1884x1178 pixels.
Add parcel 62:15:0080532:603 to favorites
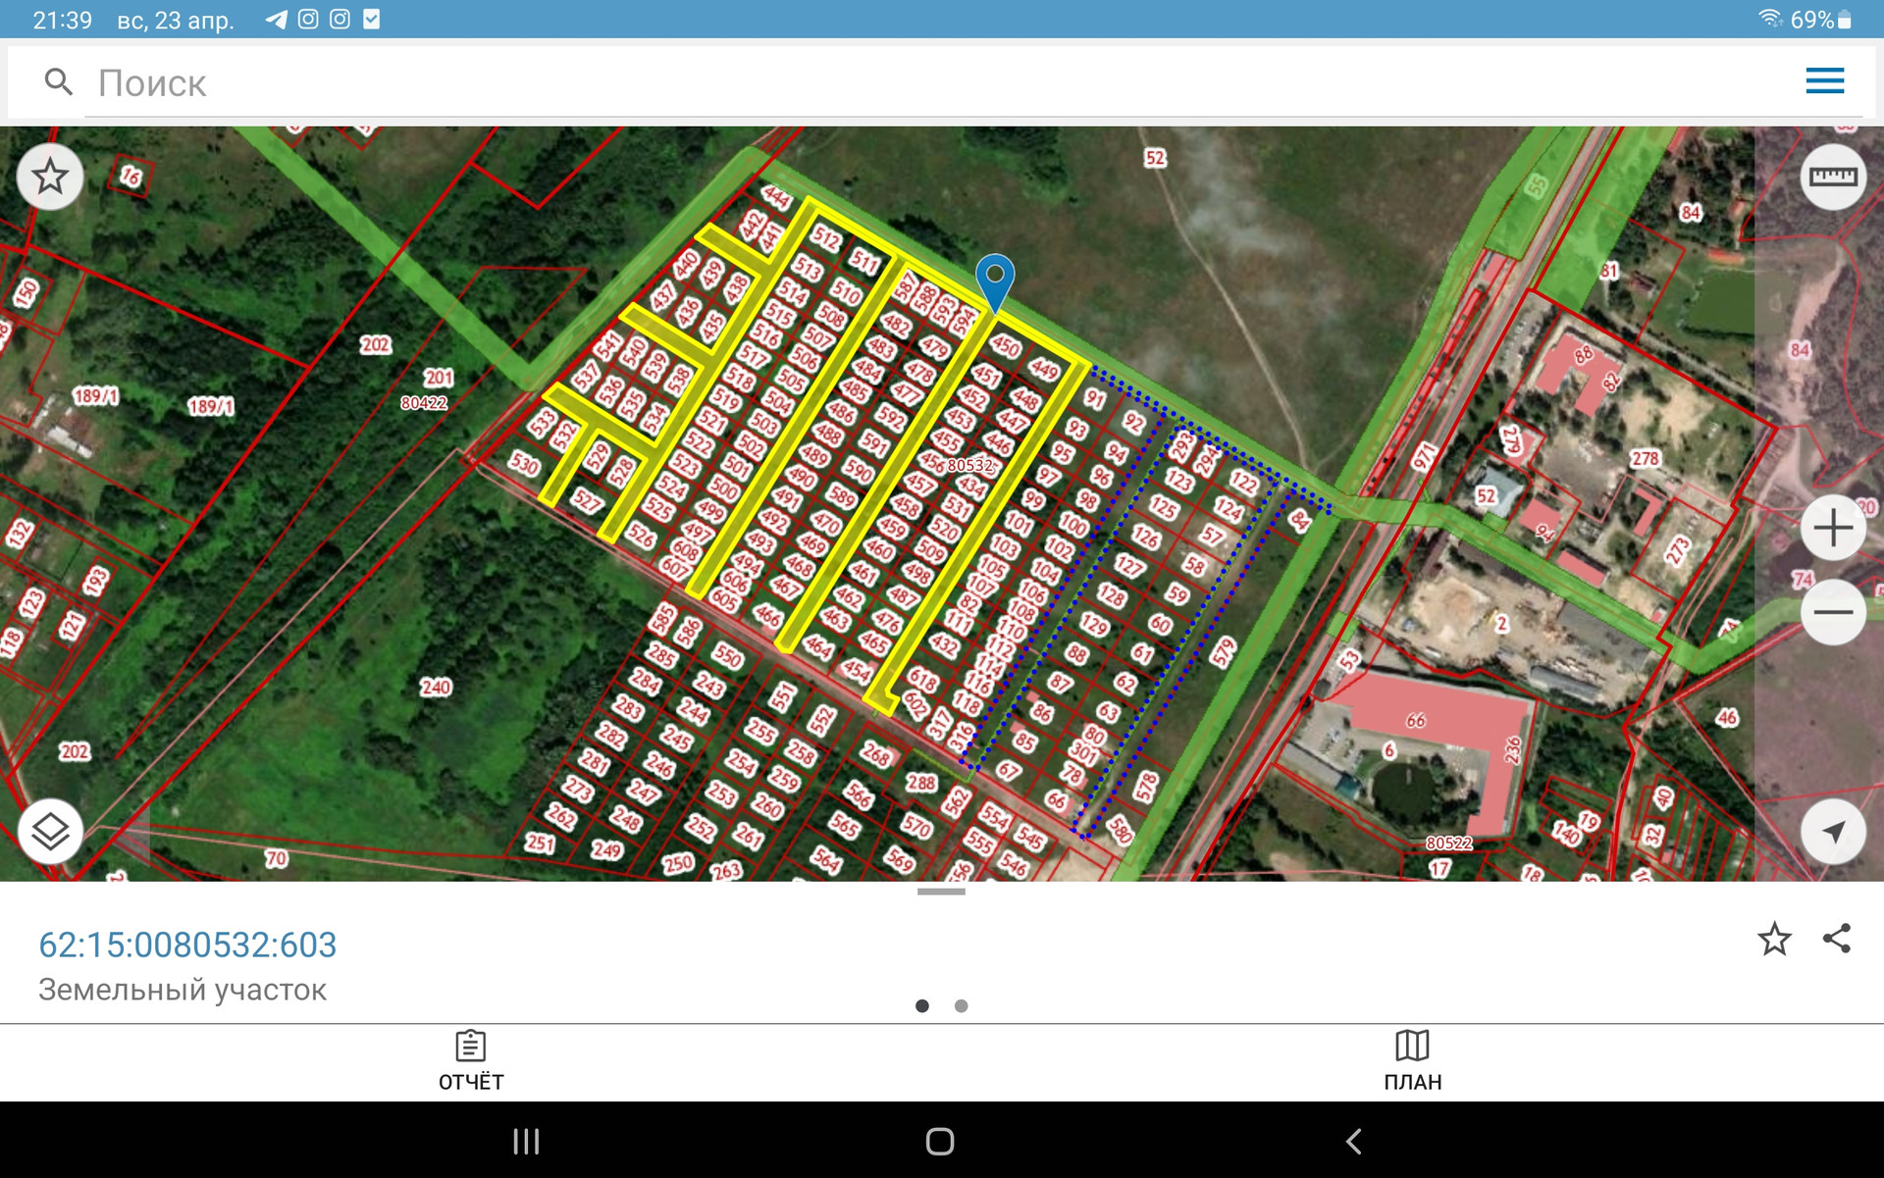click(1774, 939)
